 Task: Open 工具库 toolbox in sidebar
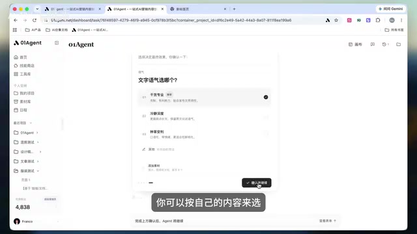click(x=22, y=74)
